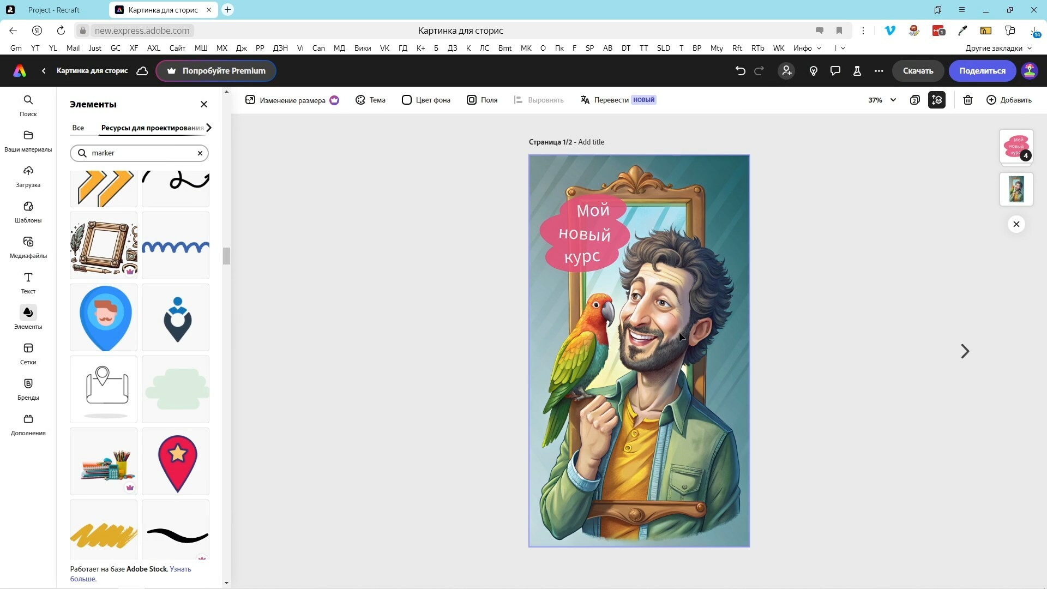The height and width of the screenshot is (589, 1047).
Task: Open the Templates (Шаблоны) panel
Action: tap(28, 211)
